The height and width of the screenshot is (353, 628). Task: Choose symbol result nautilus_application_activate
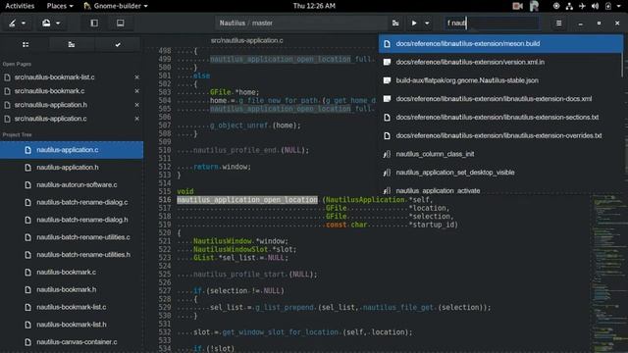click(x=500, y=189)
